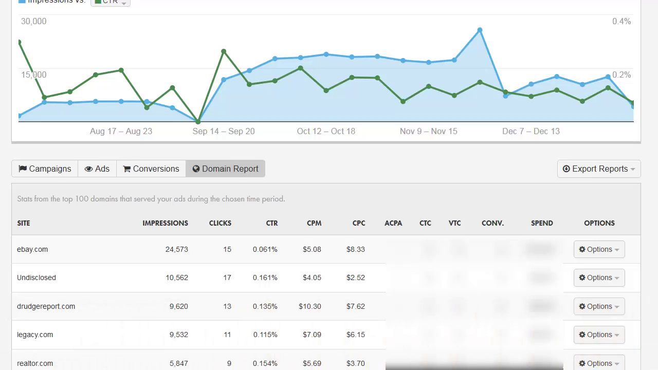The width and height of the screenshot is (658, 370).
Task: Select the ACPA column header
Action: [393, 223]
